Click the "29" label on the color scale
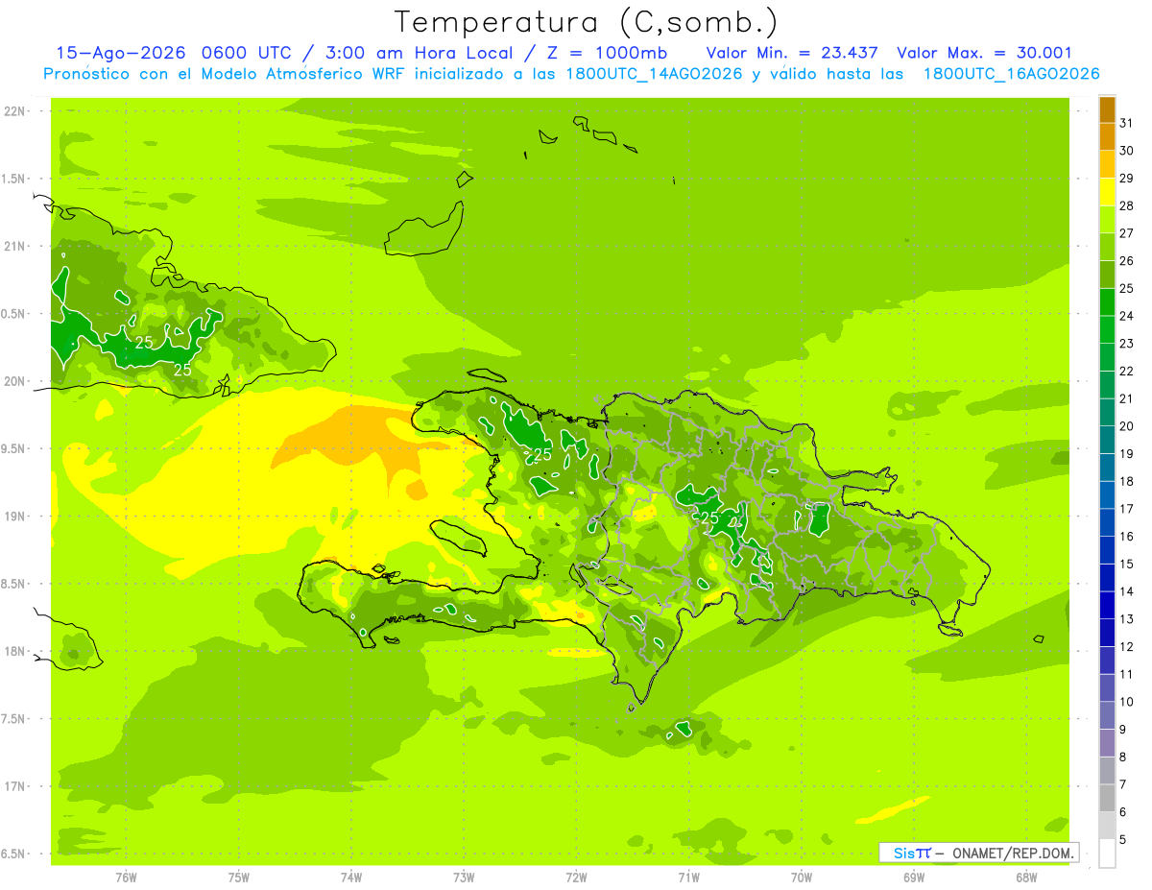 [x=1127, y=179]
